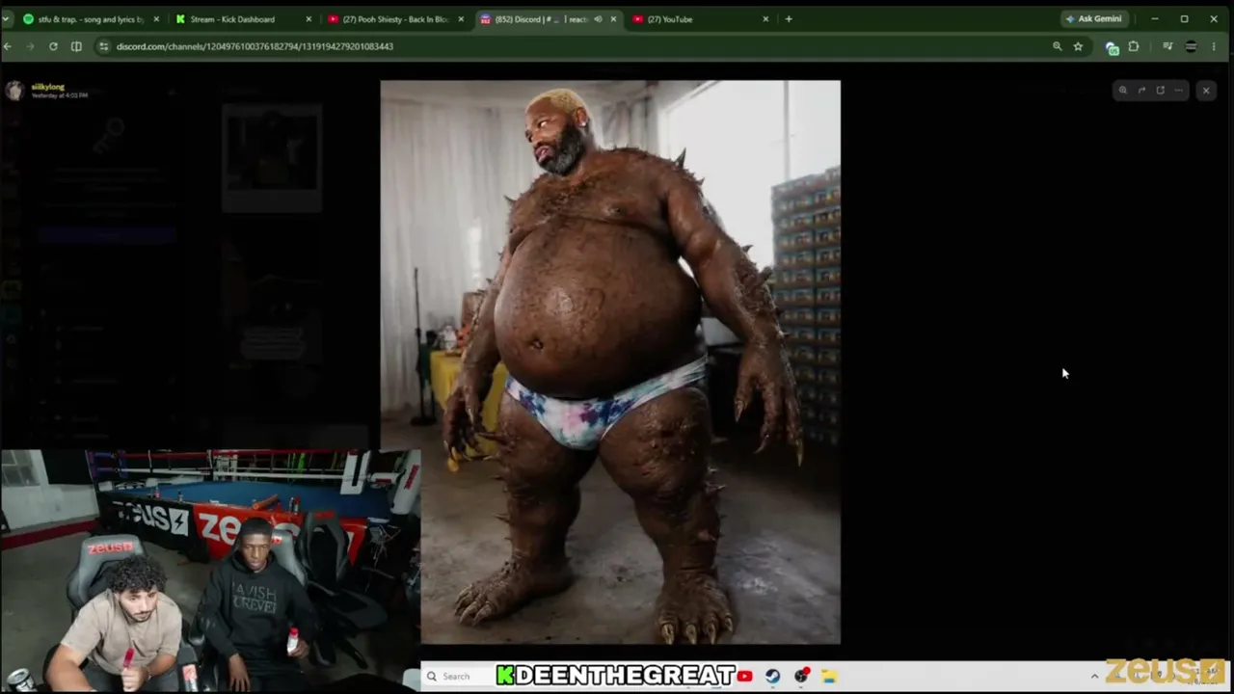Screen dimensions: 1234x694
Task: Close the Discord image viewer
Action: 1206,90
